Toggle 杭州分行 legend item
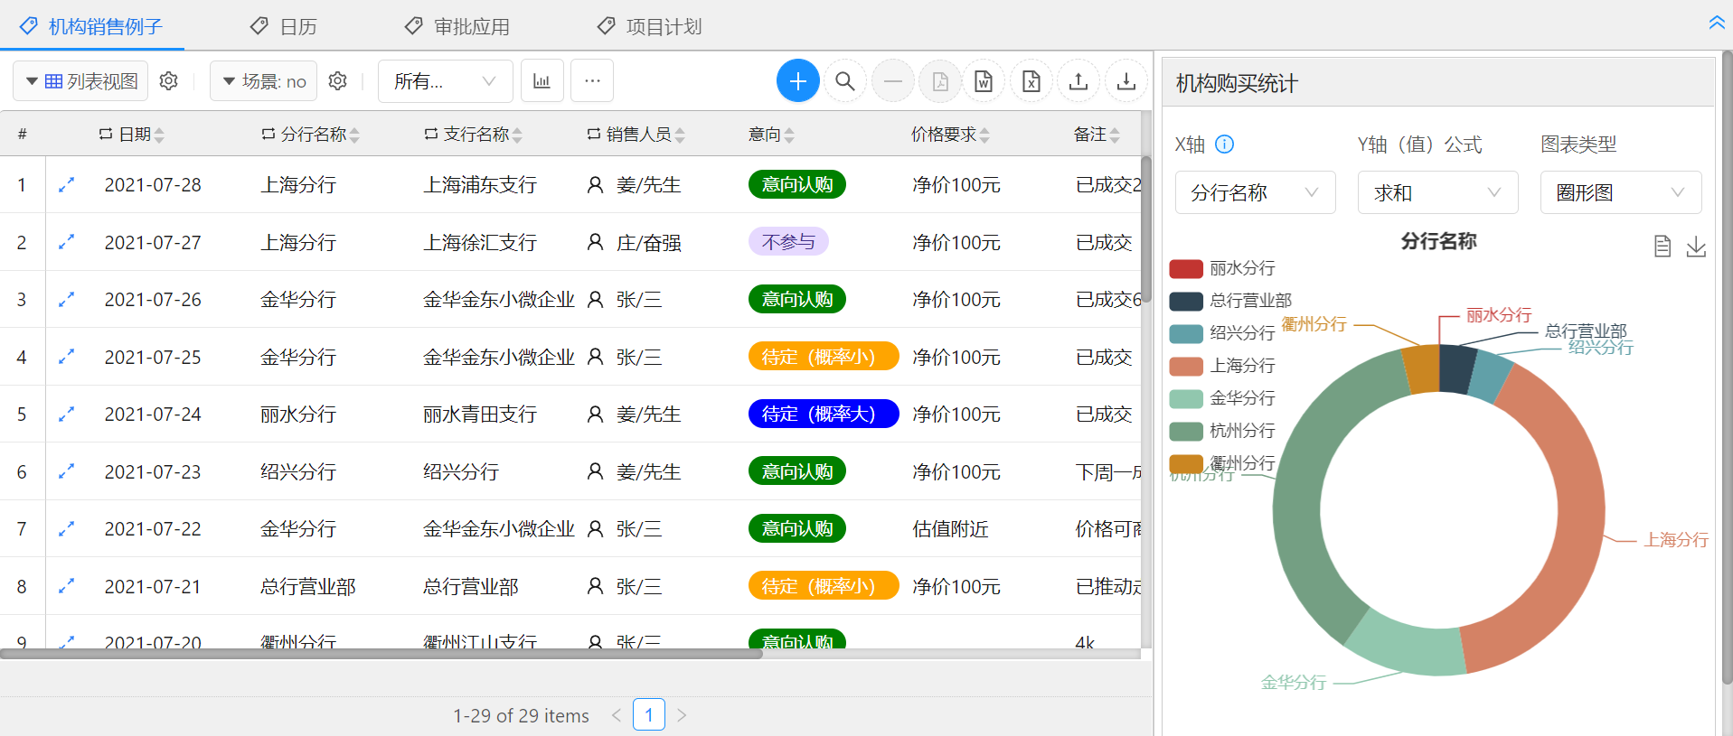1733x736 pixels. (1222, 431)
